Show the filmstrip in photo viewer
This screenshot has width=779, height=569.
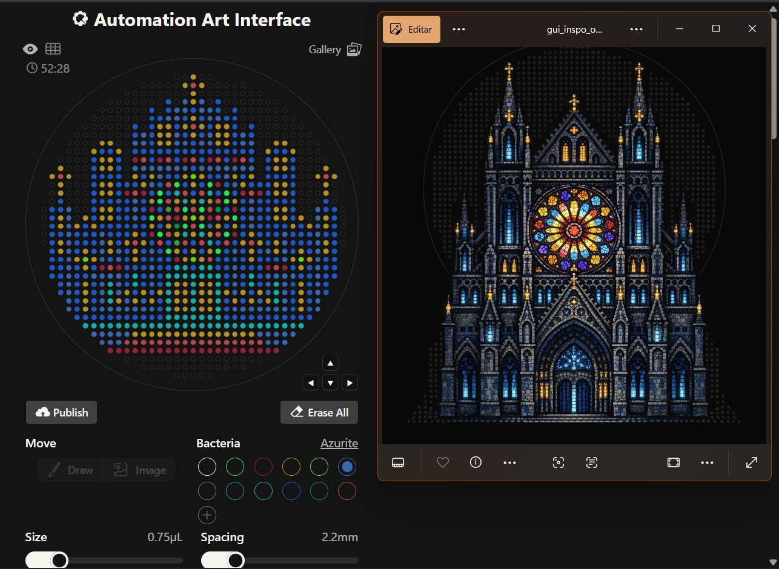[398, 462]
